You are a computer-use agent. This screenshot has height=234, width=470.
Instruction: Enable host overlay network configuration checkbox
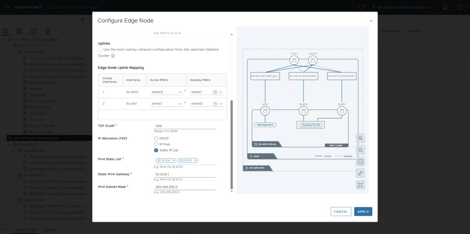click(100, 50)
